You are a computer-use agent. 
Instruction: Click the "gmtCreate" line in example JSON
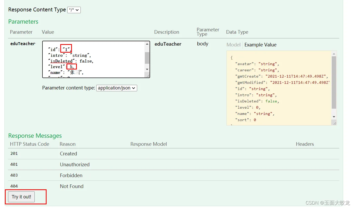pyautogui.click(x=282, y=76)
